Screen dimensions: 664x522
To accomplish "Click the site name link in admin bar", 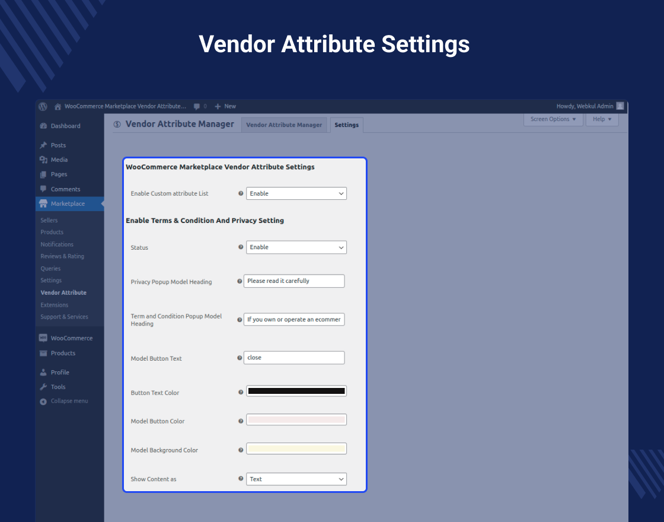I will point(125,106).
